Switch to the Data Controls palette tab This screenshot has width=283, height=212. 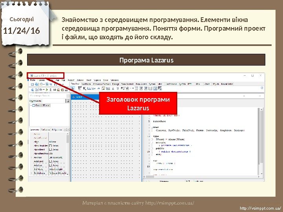(x=127, y=84)
